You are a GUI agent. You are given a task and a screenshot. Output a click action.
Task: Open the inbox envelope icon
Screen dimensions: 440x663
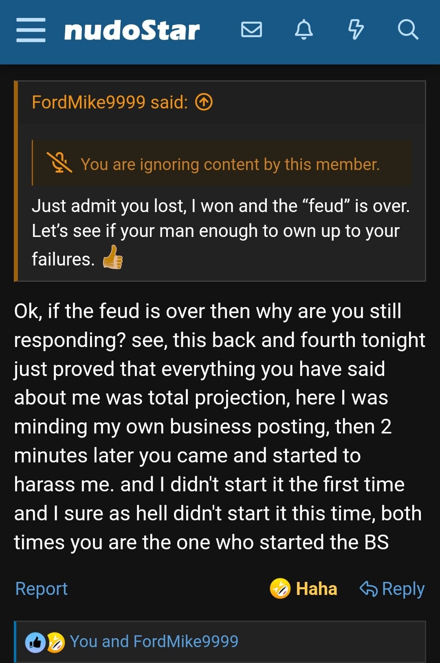[251, 30]
